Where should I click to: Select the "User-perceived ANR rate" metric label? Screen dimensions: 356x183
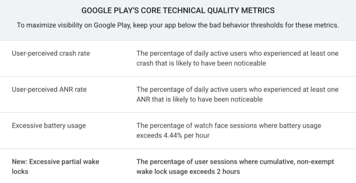pyautogui.click(x=49, y=89)
